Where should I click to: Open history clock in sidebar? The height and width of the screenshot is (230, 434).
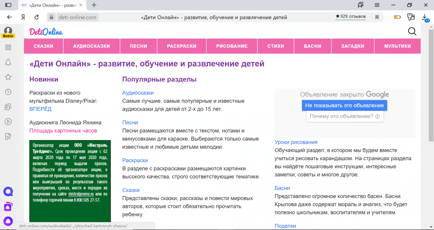click(8, 92)
